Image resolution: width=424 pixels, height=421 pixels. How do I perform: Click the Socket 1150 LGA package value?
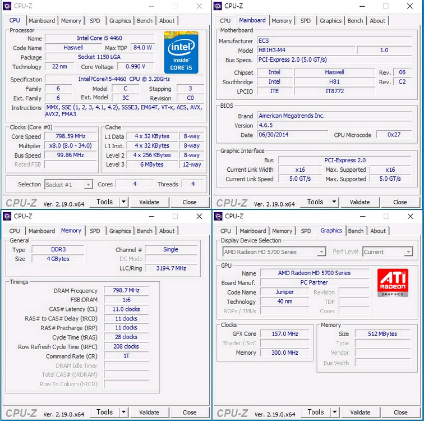click(99, 57)
